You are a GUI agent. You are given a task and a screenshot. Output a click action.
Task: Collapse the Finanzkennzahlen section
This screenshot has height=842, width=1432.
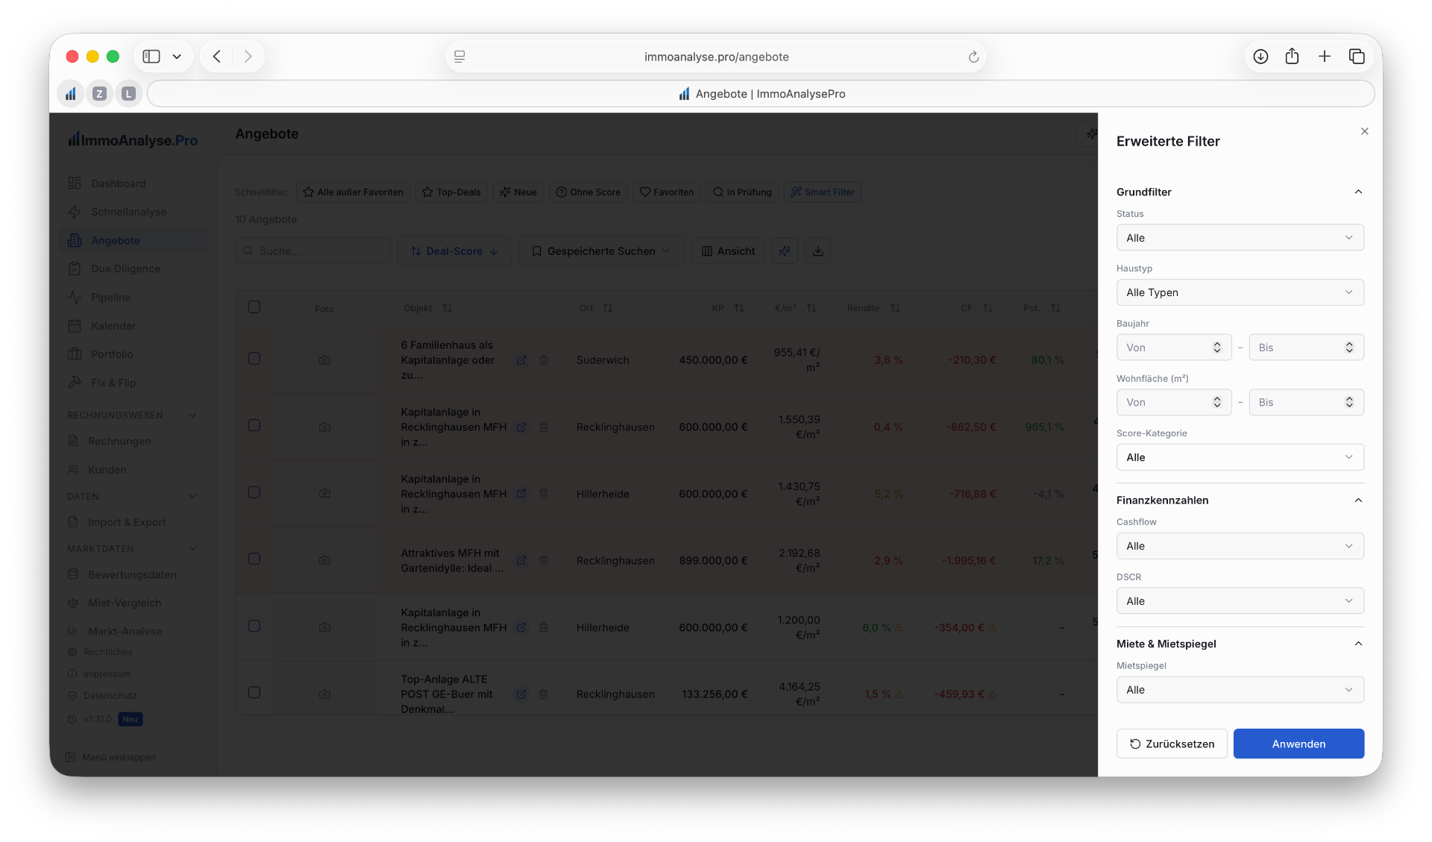point(1358,500)
